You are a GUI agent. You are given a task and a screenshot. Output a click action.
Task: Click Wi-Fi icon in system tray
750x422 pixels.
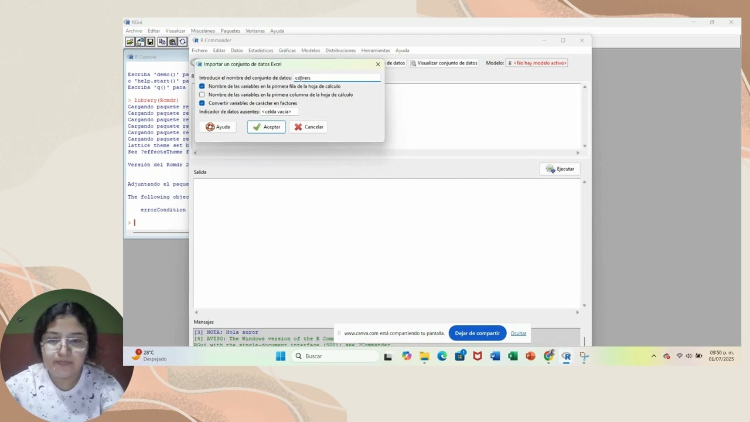680,356
